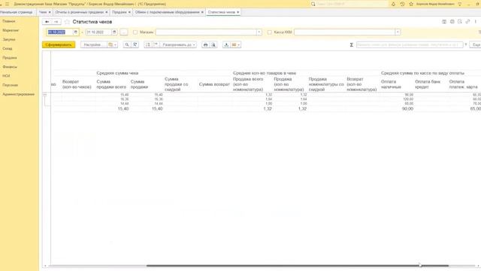The width and height of the screenshot is (481, 271).
Task: Click the cancel search icon
Action: (x=135, y=45)
